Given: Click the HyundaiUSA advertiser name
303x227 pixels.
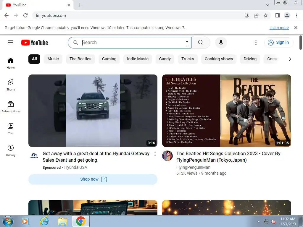Looking at the screenshot, I should pyautogui.click(x=76, y=167).
